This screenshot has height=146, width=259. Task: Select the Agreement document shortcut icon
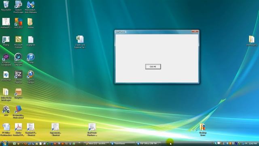pyautogui.click(x=55, y=130)
